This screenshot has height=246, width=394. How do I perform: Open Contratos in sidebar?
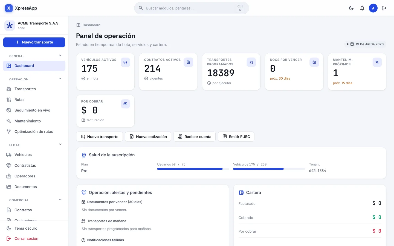(34, 210)
